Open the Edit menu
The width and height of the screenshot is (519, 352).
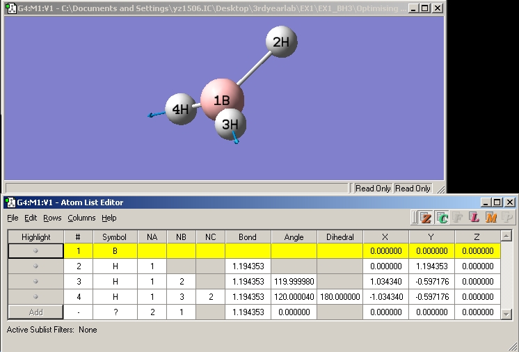pyautogui.click(x=31, y=218)
